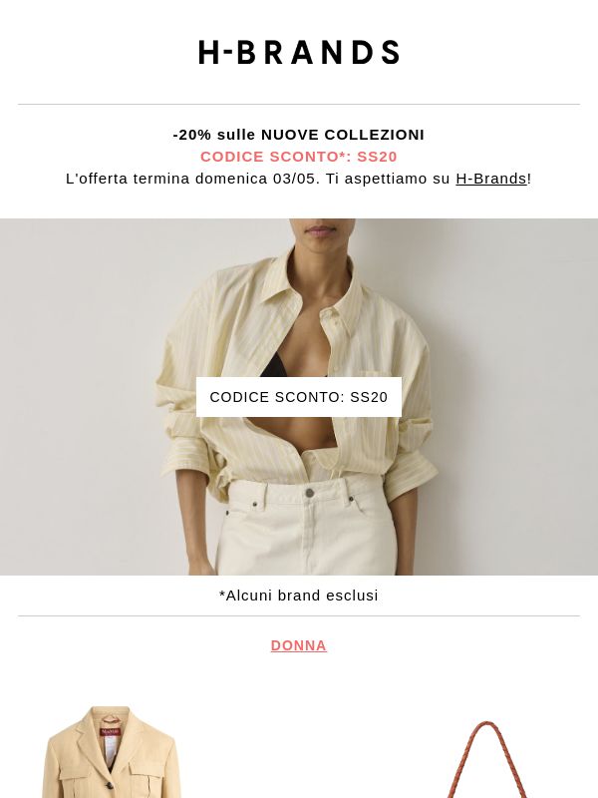The image size is (598, 798).
Task: Click the *Alcuni brand esclusi footnote
Action: pos(299,596)
